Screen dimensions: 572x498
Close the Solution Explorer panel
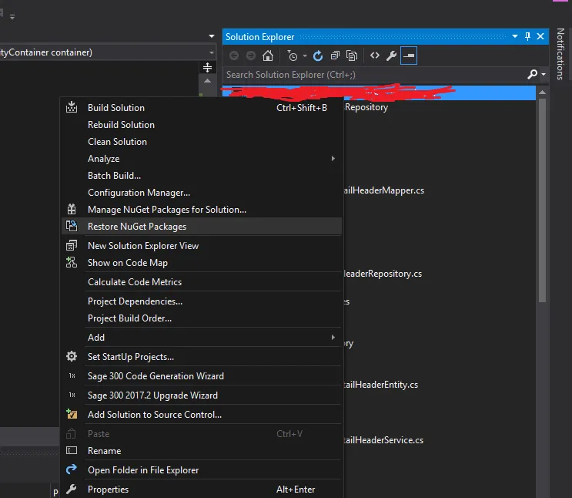(540, 36)
